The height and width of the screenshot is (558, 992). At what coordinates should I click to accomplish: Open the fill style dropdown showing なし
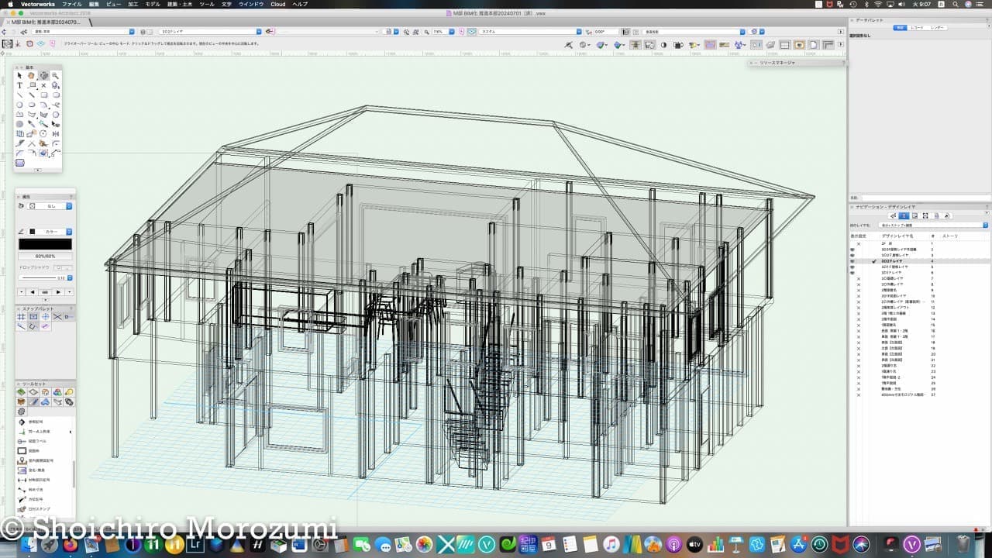(50, 206)
